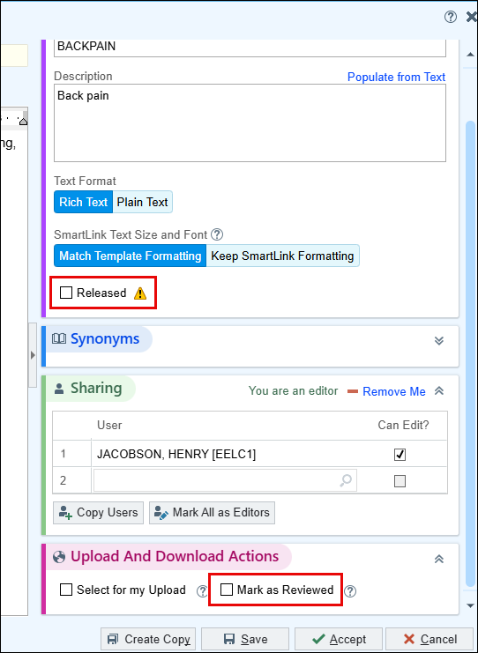
Task: Click the ruler indent marker in left pane
Action: click(23, 121)
